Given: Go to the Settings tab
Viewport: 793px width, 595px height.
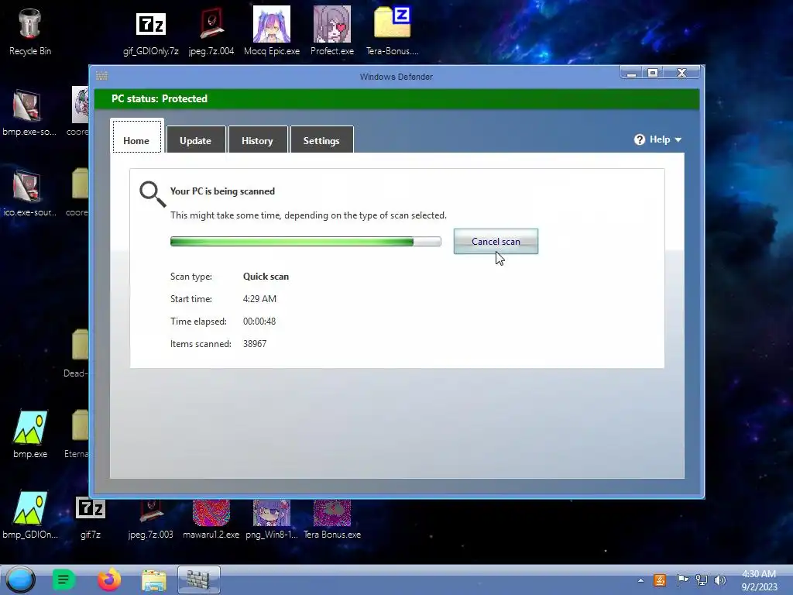Looking at the screenshot, I should tap(321, 140).
